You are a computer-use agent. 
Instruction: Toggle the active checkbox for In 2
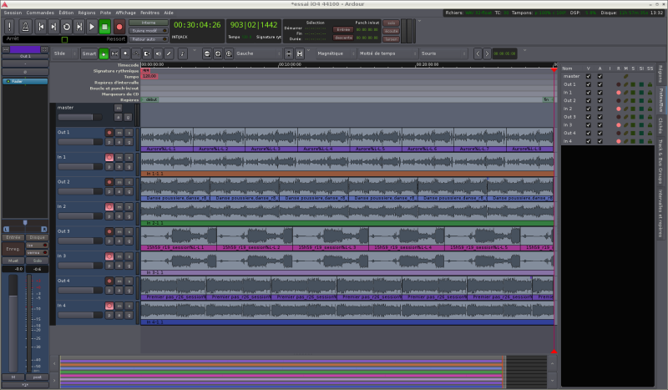pos(598,109)
